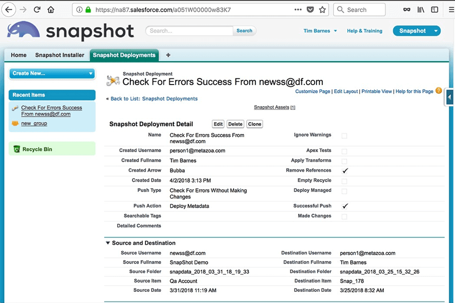Open Help & Training link
Viewport: 455px width, 303px height.
tap(365, 31)
